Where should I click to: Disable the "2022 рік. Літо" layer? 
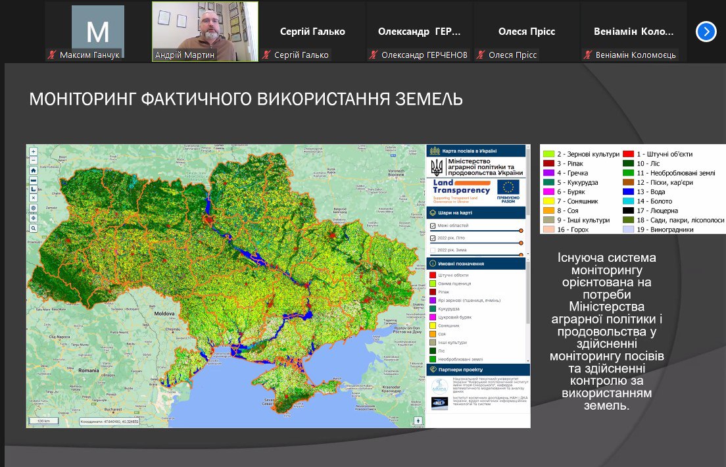(x=433, y=238)
